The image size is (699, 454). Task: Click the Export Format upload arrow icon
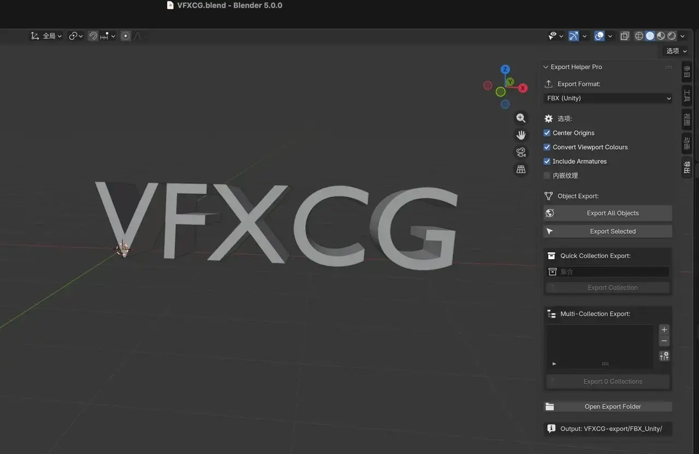(549, 83)
